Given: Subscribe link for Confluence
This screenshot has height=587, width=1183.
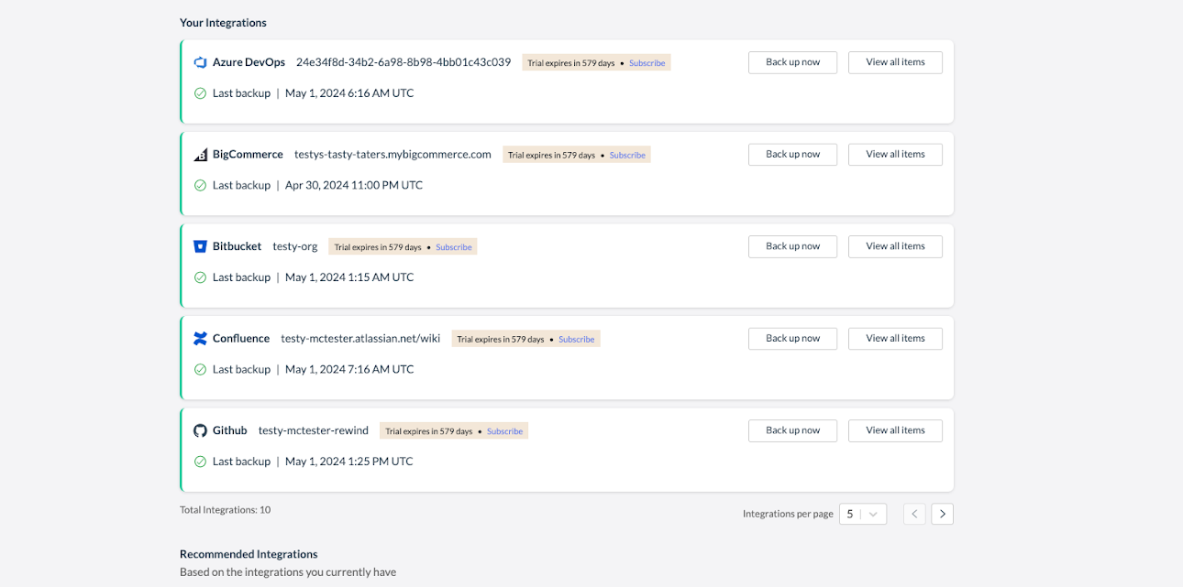Looking at the screenshot, I should (x=577, y=339).
